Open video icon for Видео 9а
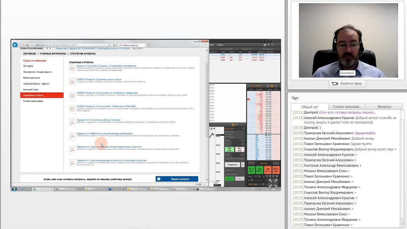 coord(72,82)
